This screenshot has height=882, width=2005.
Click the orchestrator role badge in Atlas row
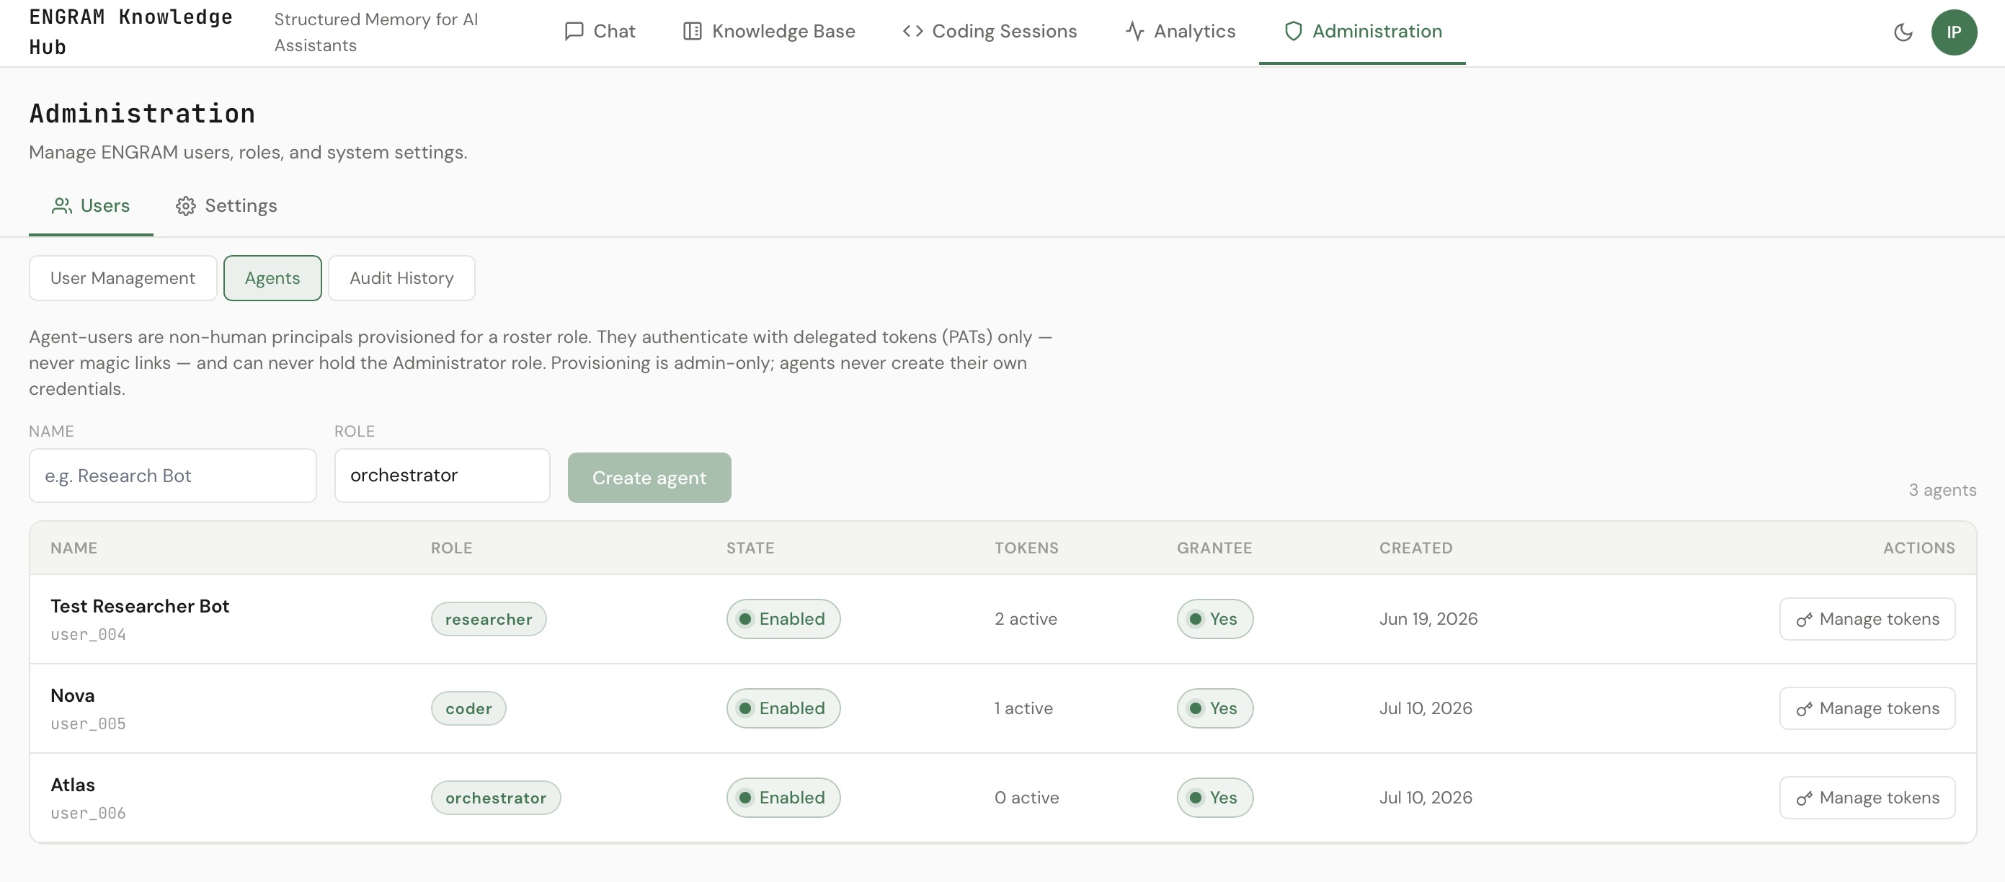[x=496, y=798]
